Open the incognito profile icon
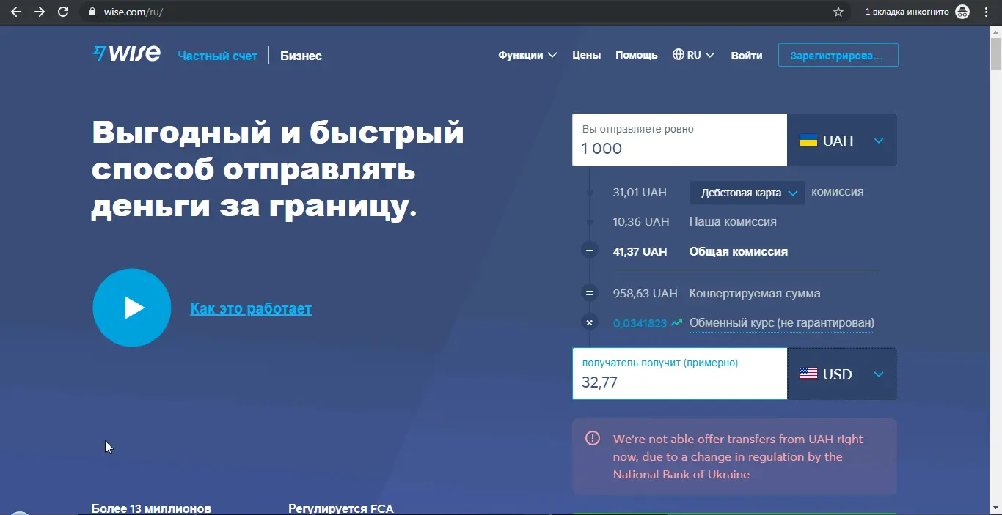1002x515 pixels. click(x=962, y=12)
